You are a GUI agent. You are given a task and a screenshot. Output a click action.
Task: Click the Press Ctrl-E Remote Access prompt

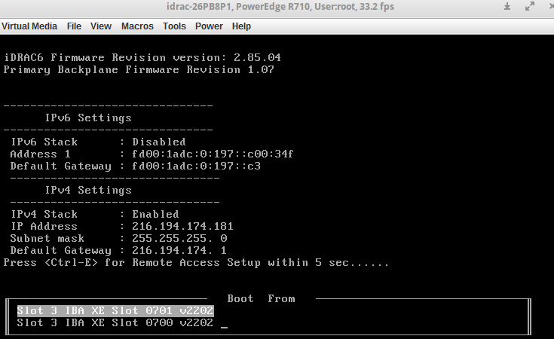click(196, 263)
